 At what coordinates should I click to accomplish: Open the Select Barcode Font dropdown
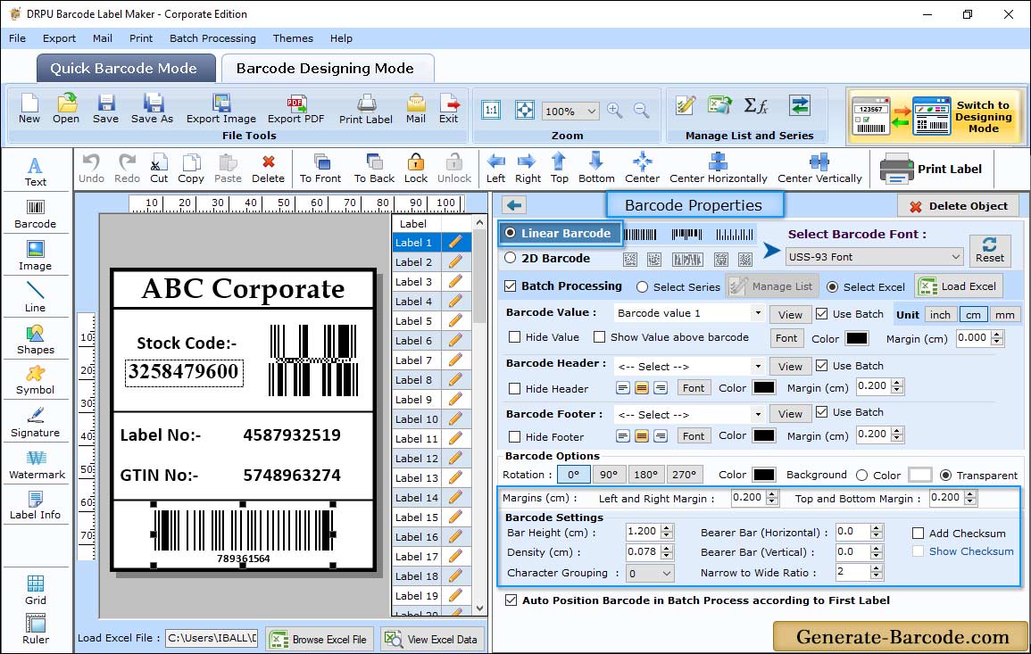[875, 257]
